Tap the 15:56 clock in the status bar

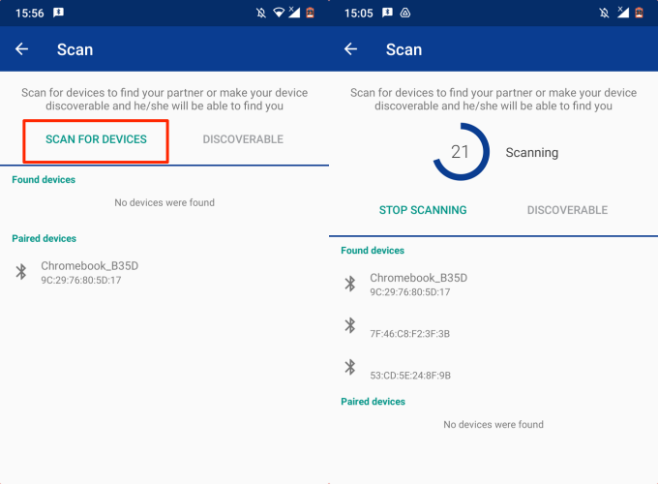(x=29, y=13)
